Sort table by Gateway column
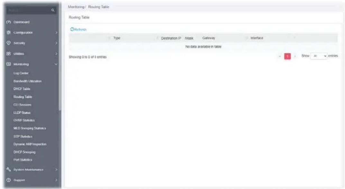 point(209,38)
